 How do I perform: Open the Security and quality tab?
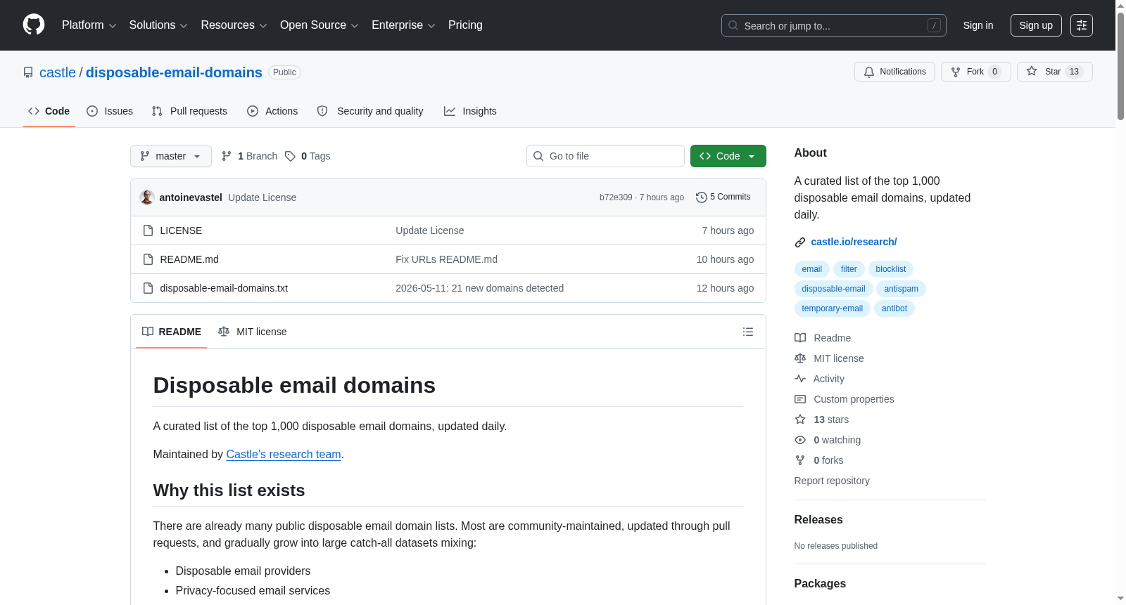(370, 111)
